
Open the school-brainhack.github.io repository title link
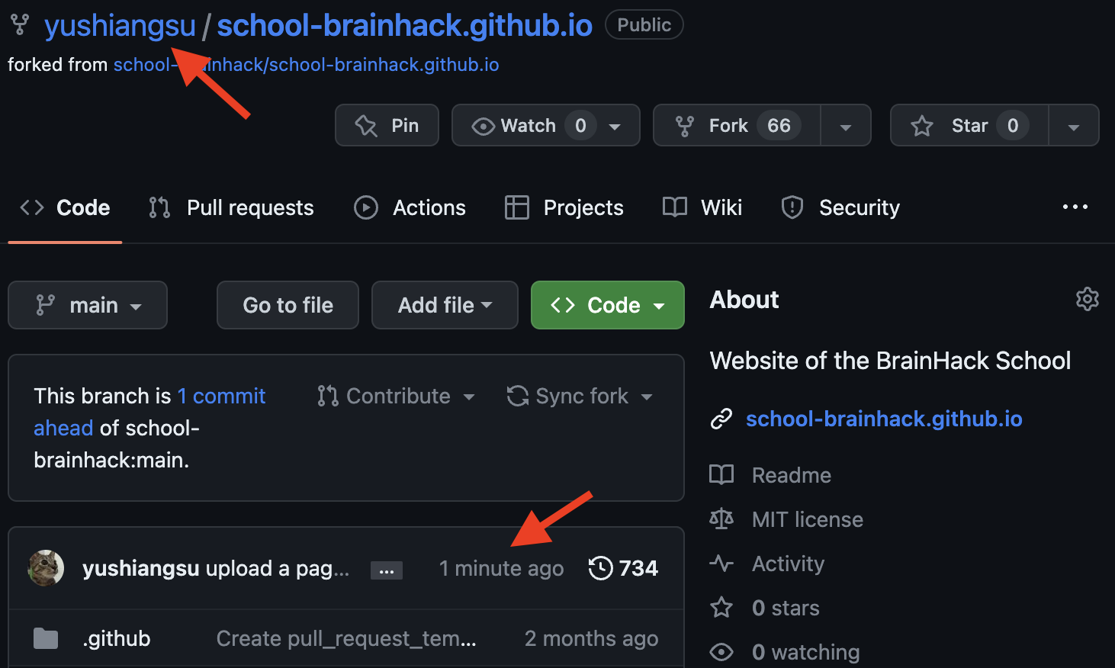[404, 26]
